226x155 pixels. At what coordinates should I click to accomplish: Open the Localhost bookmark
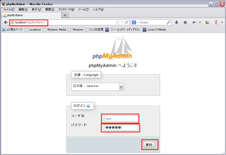tap(33, 30)
